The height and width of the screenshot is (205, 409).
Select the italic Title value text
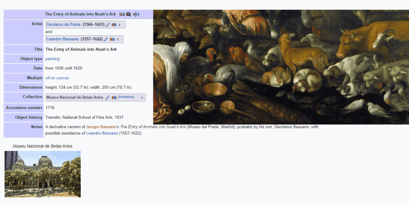point(81,49)
